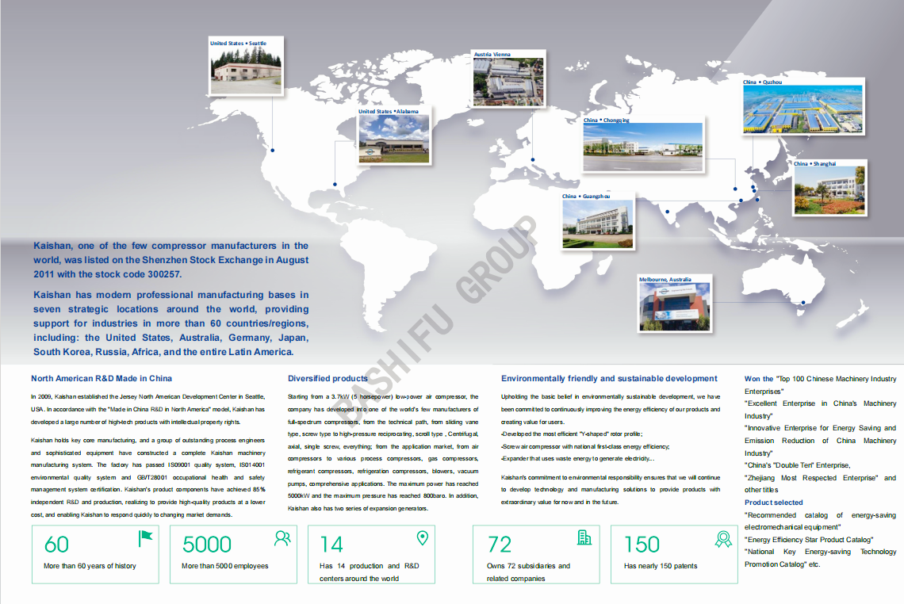
Task: Select the "China • Chongqing" photo label
Action: [x=606, y=120]
